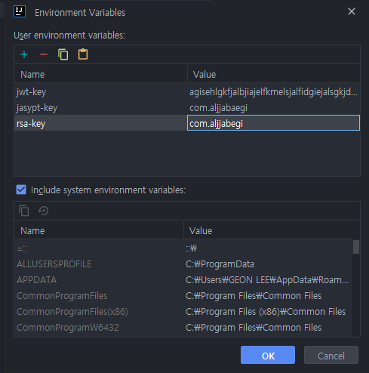Remove the selected environment variable
This screenshot has height=373, width=369.
pyautogui.click(x=44, y=54)
